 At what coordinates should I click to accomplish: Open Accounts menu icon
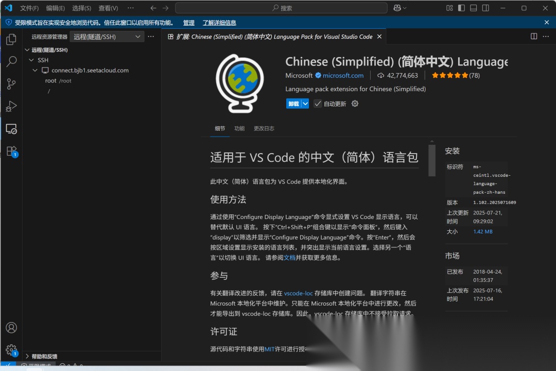point(11,327)
